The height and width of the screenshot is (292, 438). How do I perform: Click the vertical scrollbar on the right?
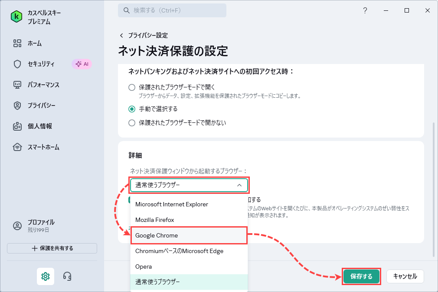pos(434,189)
